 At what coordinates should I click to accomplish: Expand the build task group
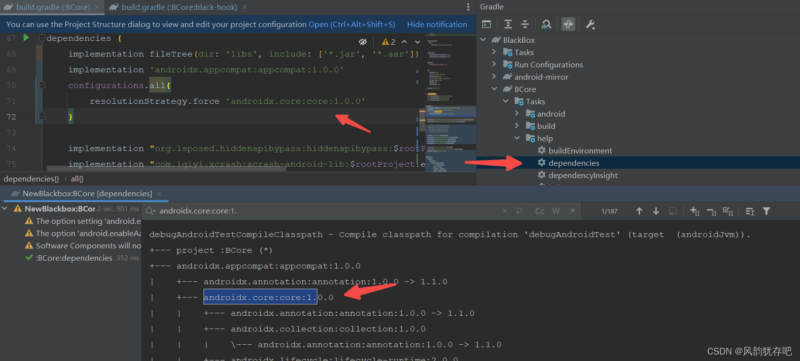tap(517, 126)
